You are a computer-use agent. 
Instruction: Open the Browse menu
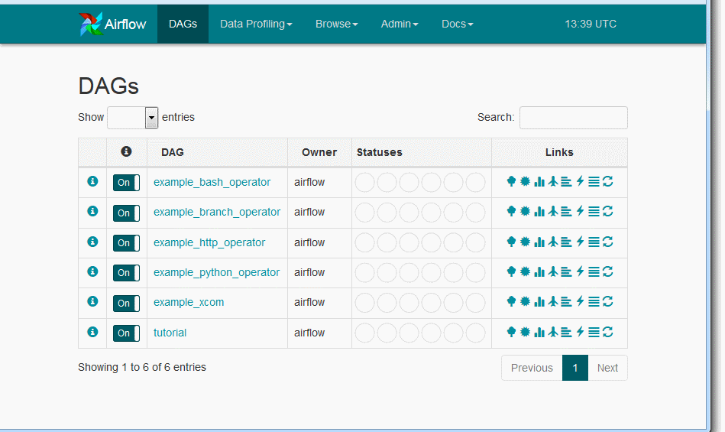coord(336,24)
